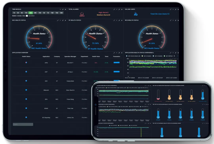Toggle INT-DCS legend series in health chart
Viewport: 214px width, 144px height.
tap(133, 56)
